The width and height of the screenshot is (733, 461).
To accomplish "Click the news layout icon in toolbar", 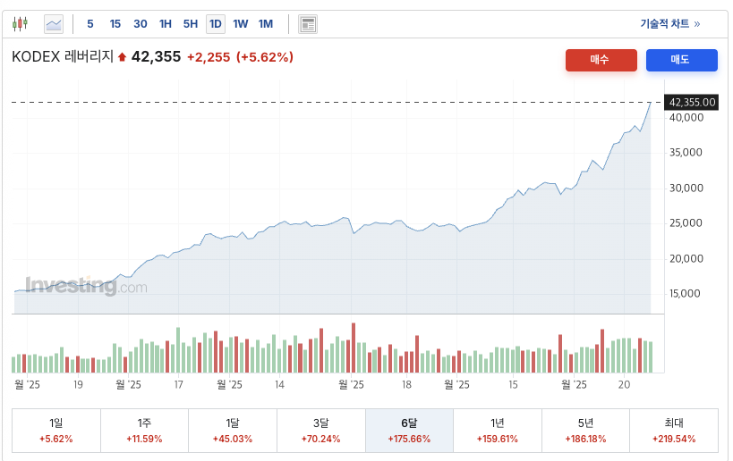I will [307, 24].
